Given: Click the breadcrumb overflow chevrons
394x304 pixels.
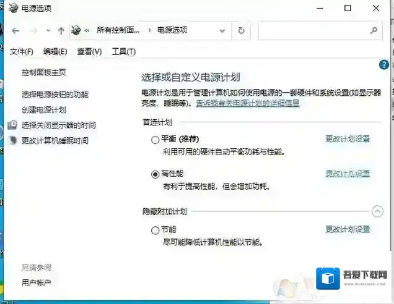Looking at the screenshot, I should (x=87, y=30).
